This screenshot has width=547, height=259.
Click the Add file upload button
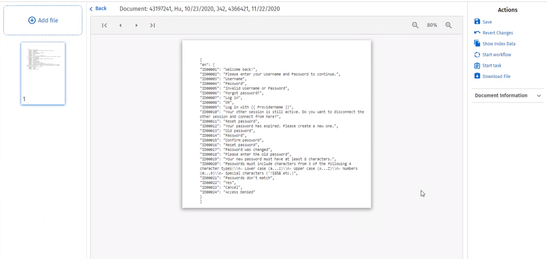point(43,20)
